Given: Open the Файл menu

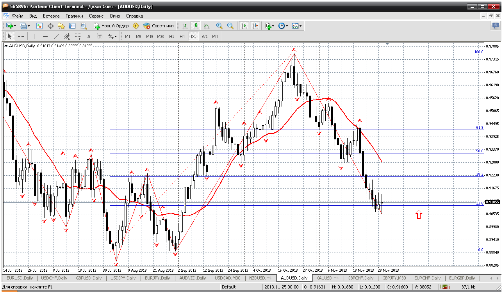Looking at the screenshot, I should (18, 16).
